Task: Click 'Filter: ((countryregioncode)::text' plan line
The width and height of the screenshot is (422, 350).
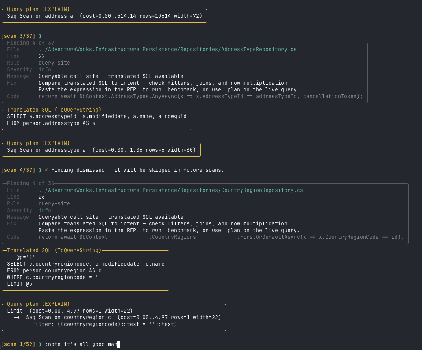Action: [x=105, y=324]
